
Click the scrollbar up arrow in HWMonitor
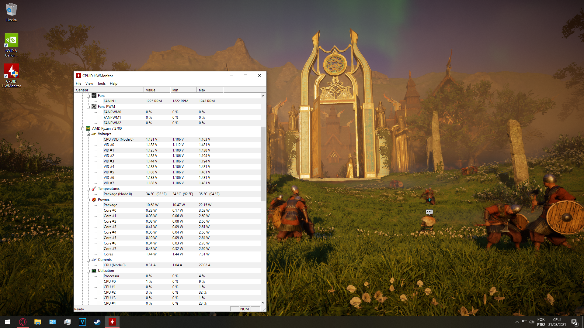pos(263,96)
